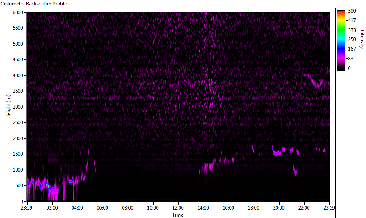This screenshot has height=218, width=366.
Task: Select the Intensity axis label
Action: (x=362, y=39)
